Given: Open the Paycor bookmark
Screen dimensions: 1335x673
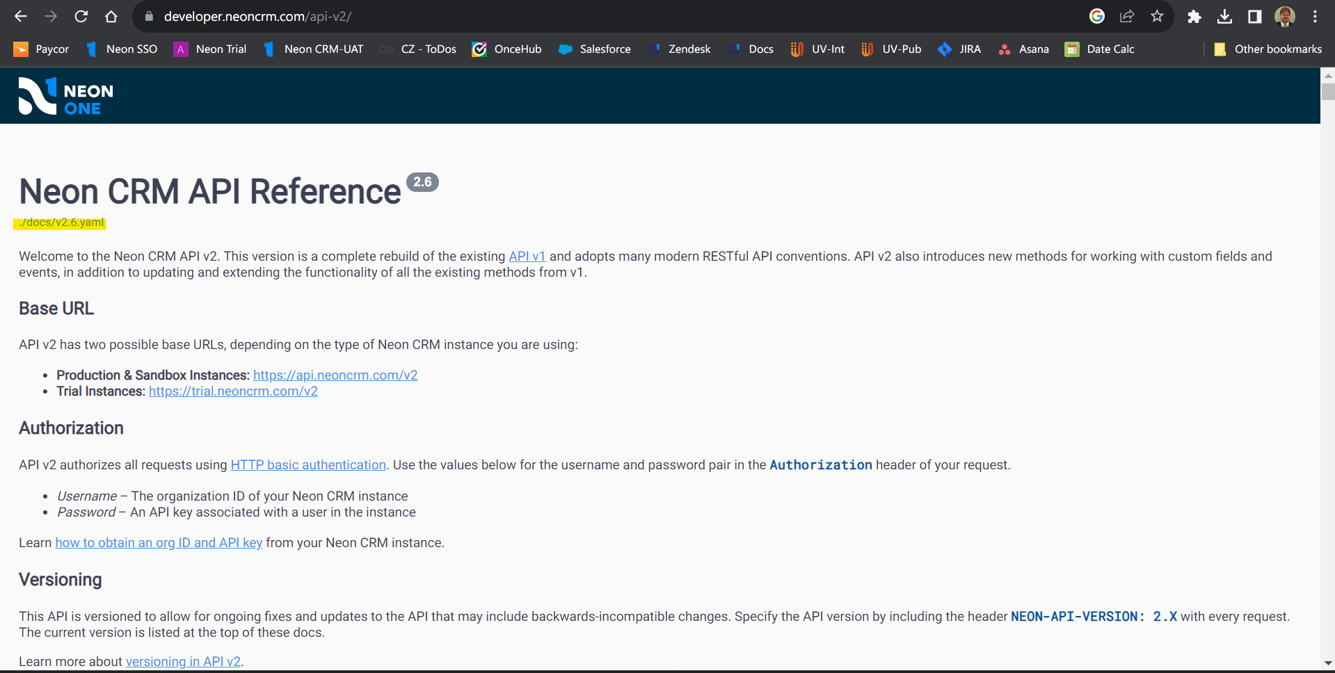Looking at the screenshot, I should pyautogui.click(x=42, y=49).
